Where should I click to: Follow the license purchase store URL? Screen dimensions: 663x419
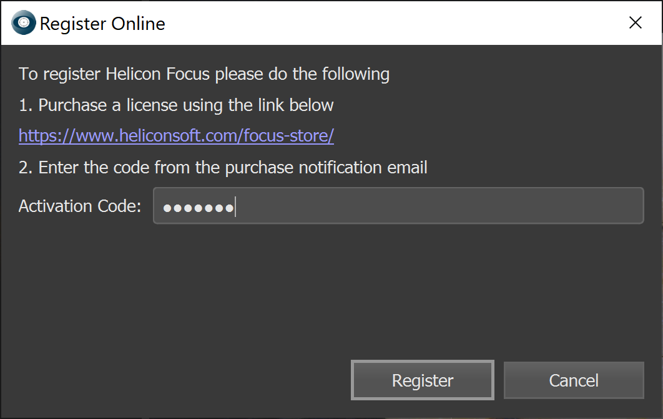[x=176, y=136]
